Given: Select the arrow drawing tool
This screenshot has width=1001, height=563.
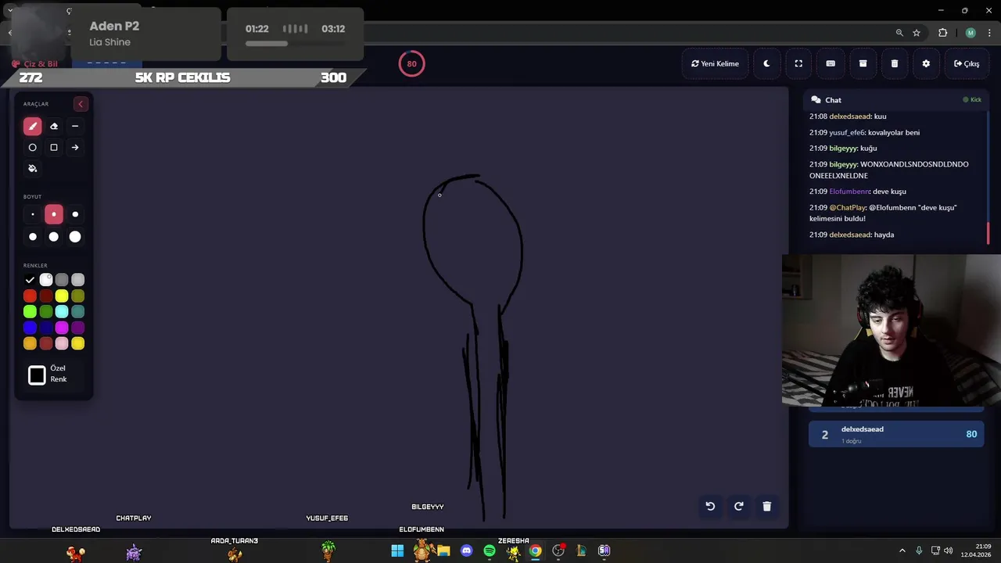Looking at the screenshot, I should tap(75, 147).
